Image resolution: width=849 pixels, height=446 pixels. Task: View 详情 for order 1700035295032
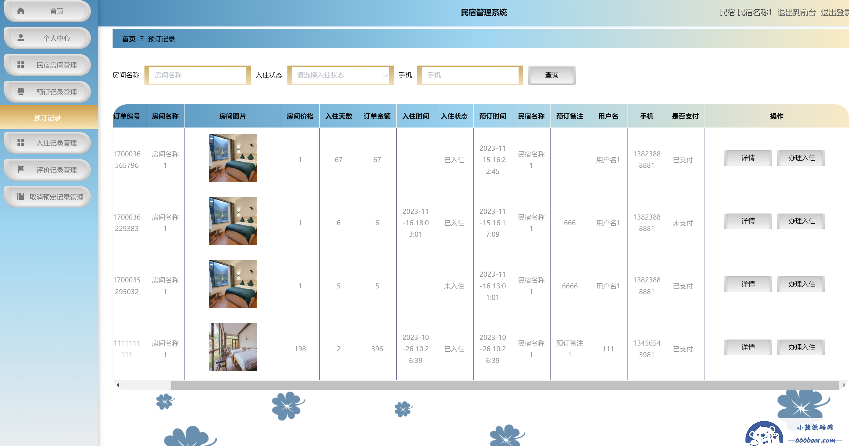(748, 284)
